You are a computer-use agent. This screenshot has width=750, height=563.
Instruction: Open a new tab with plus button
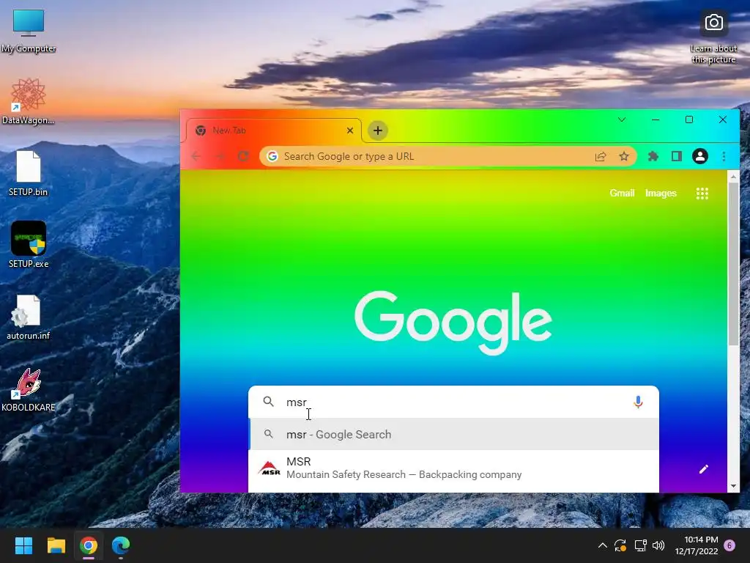[x=378, y=130]
